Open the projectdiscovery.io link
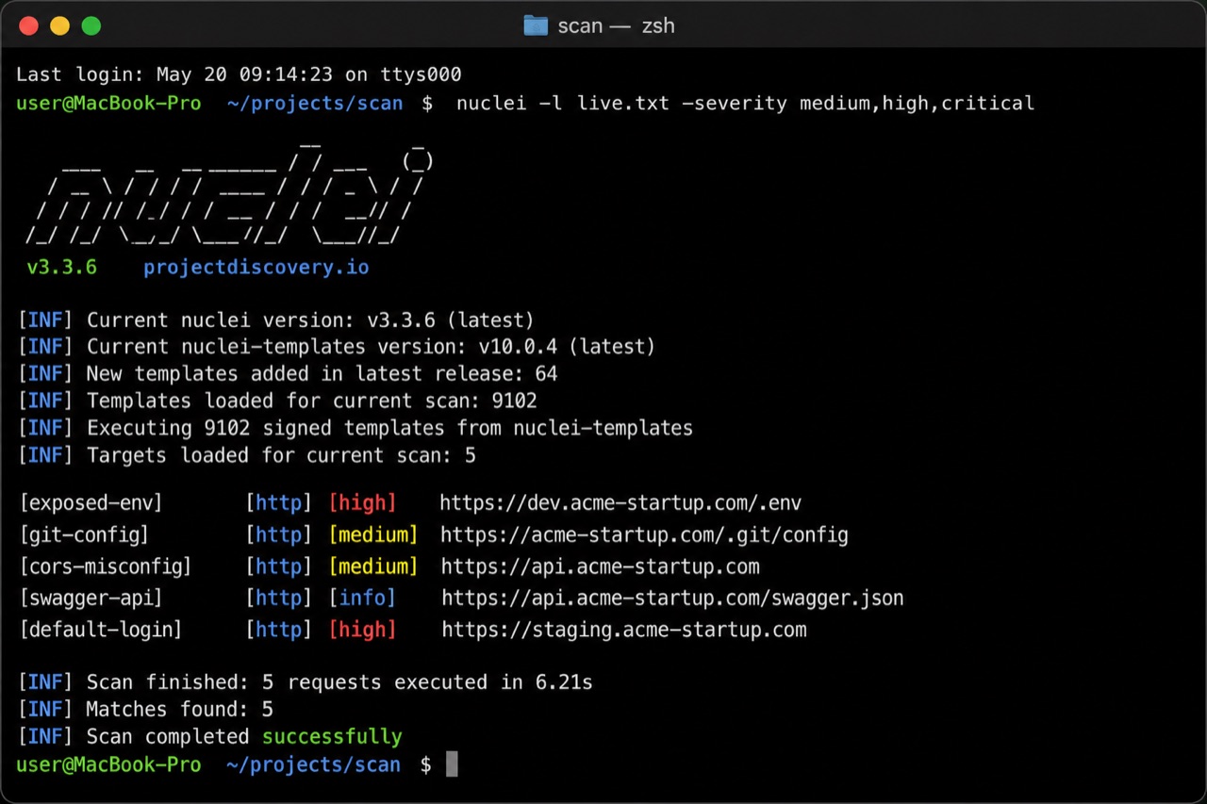This screenshot has width=1207, height=804. pyautogui.click(x=256, y=268)
